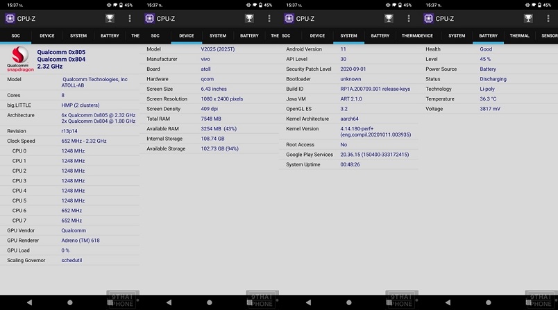Click the Build ID 'RP1A.200709.001 release-keys' value
Screen dimensions: 558x310
tap(375, 89)
